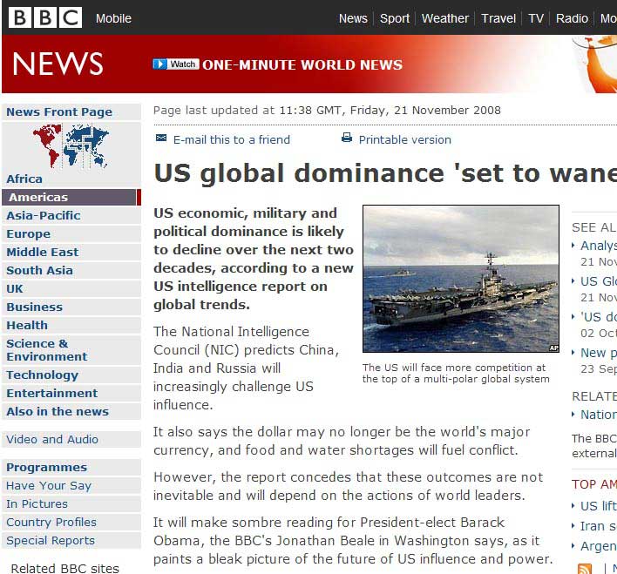Open the Health section

click(71, 326)
